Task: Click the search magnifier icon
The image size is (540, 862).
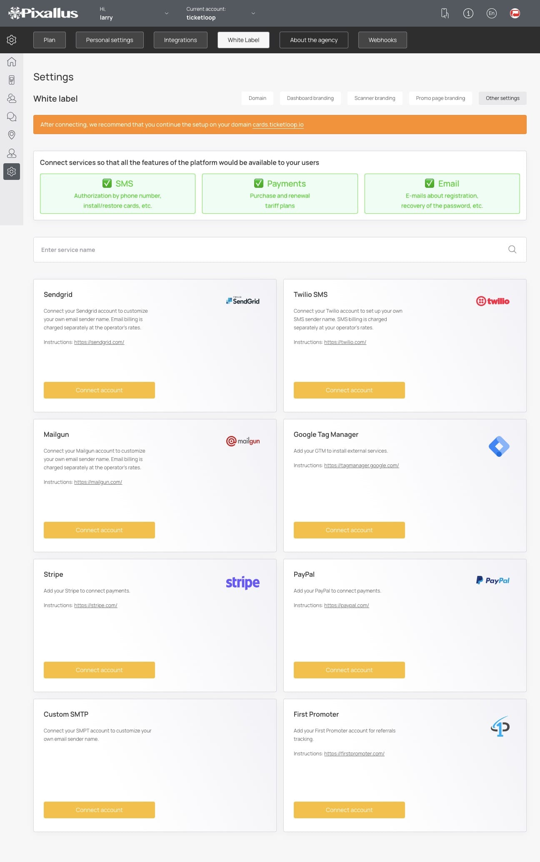Action: point(512,249)
